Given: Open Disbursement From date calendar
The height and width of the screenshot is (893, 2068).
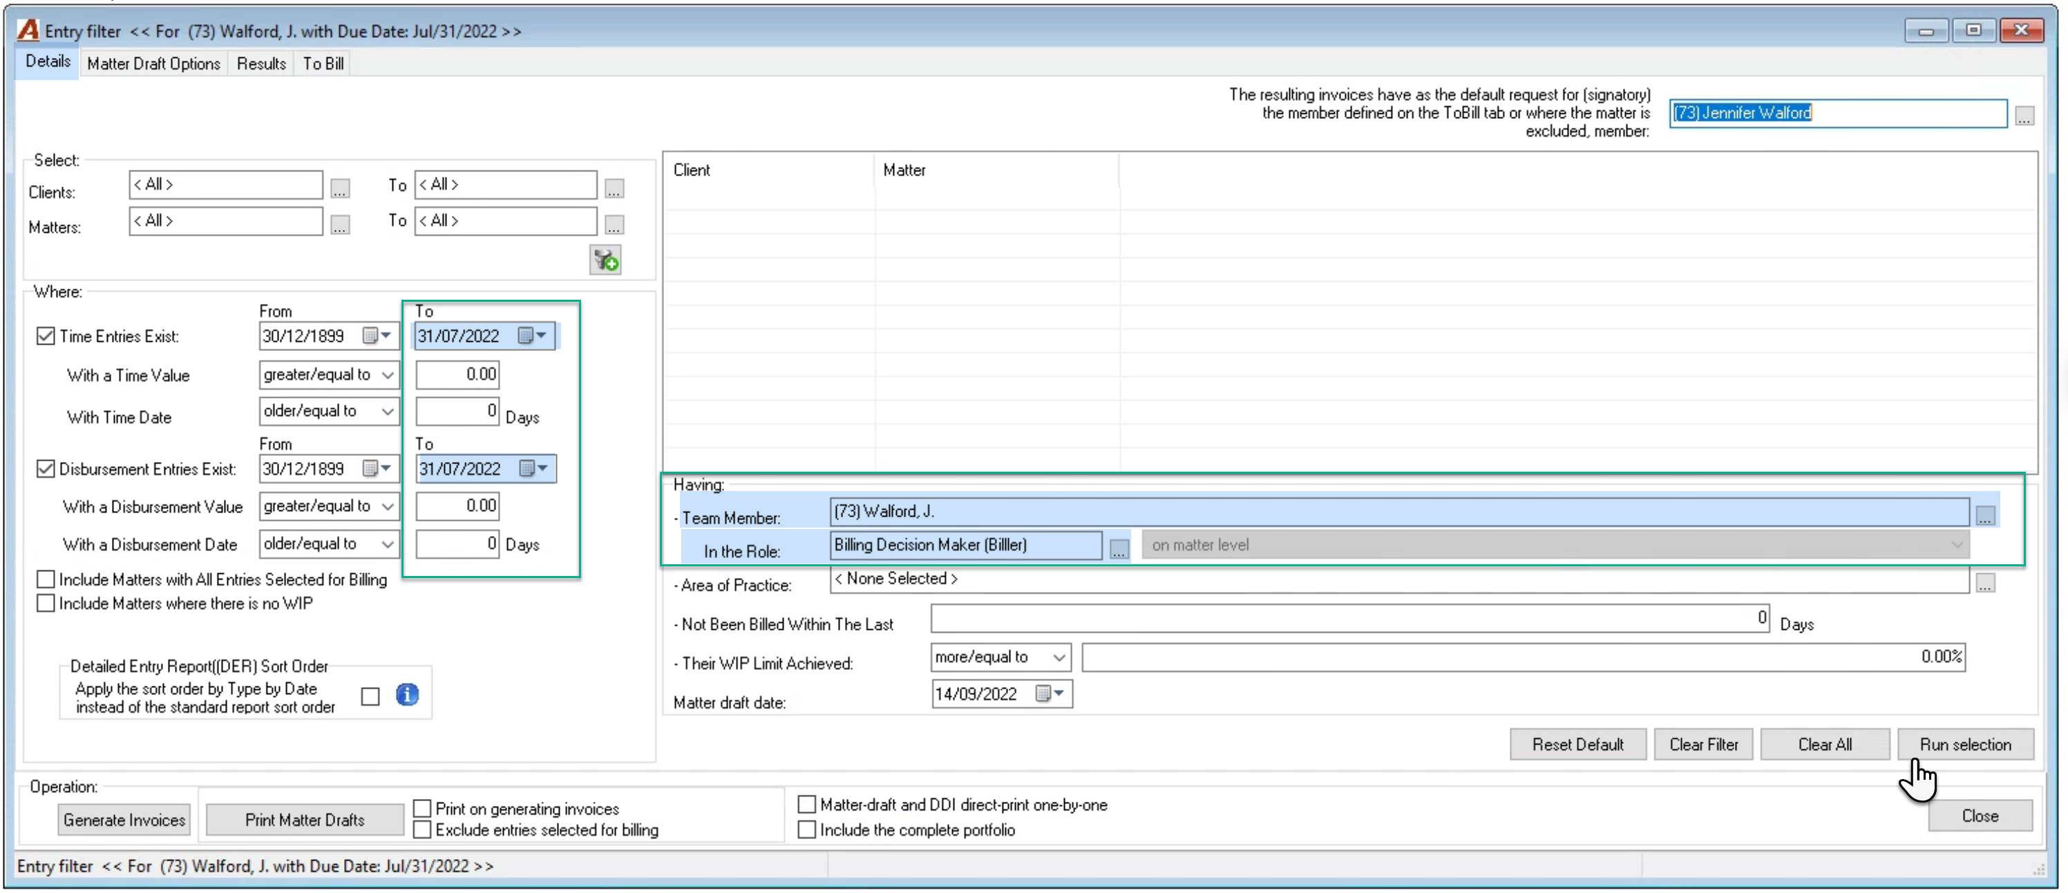Looking at the screenshot, I should (x=377, y=468).
